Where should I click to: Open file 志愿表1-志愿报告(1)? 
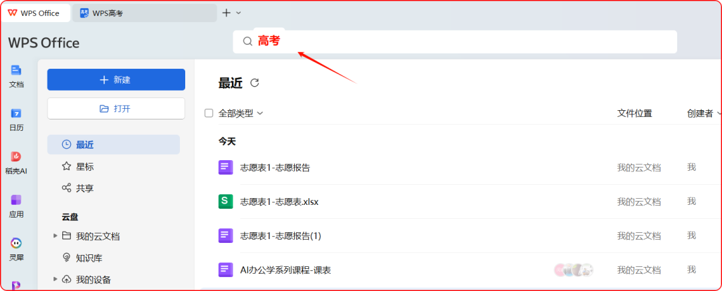coord(280,236)
